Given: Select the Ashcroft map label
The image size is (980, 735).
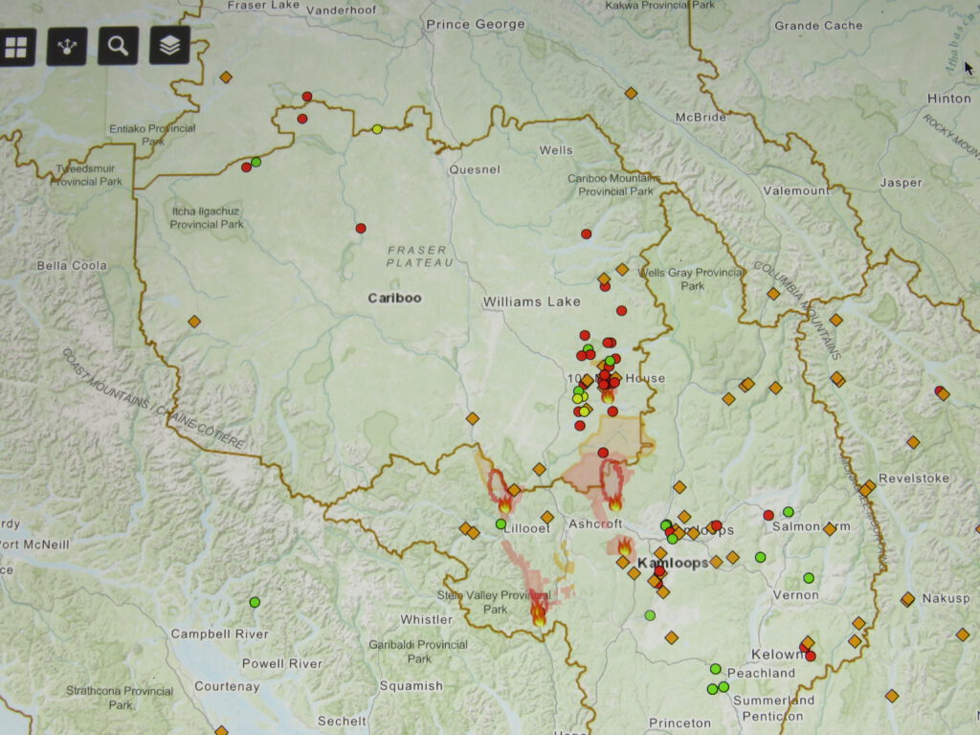Looking at the screenshot, I should tap(595, 523).
